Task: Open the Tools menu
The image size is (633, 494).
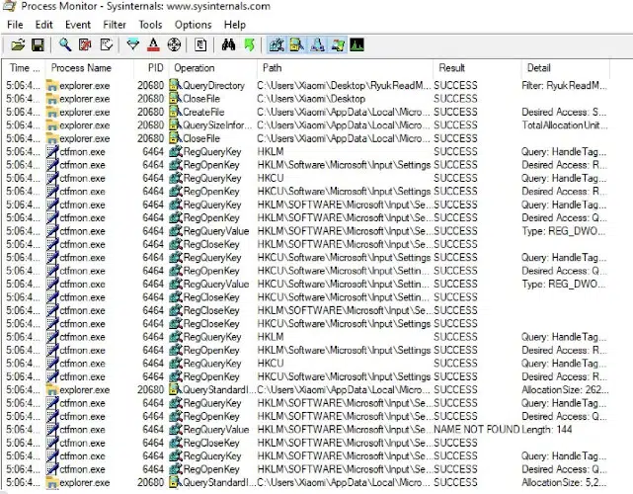Action: click(x=151, y=24)
